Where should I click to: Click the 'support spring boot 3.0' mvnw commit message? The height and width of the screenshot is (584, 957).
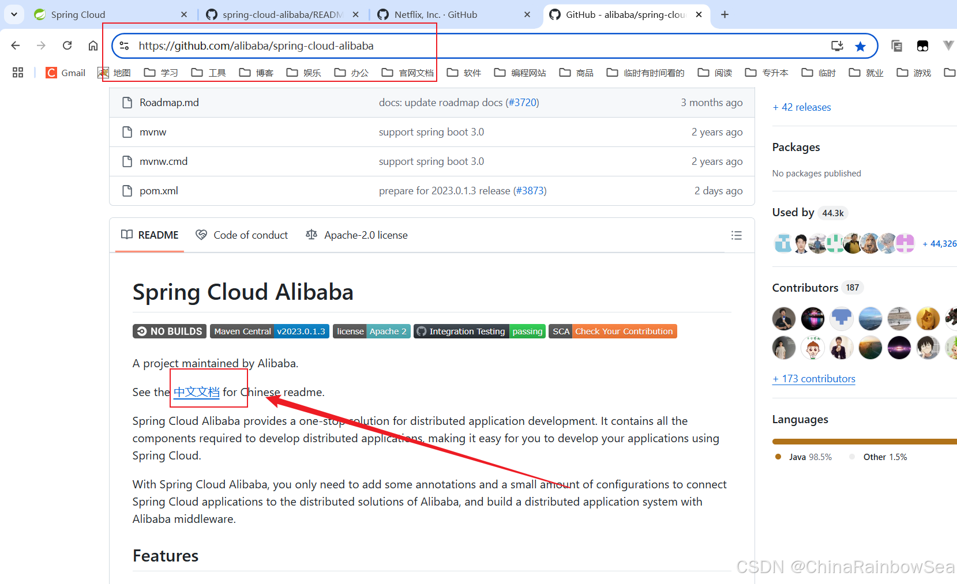(x=431, y=132)
